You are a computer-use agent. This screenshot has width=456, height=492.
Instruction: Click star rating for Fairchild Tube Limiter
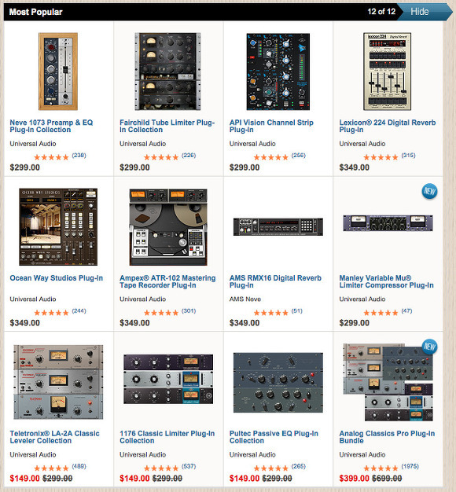161,157
